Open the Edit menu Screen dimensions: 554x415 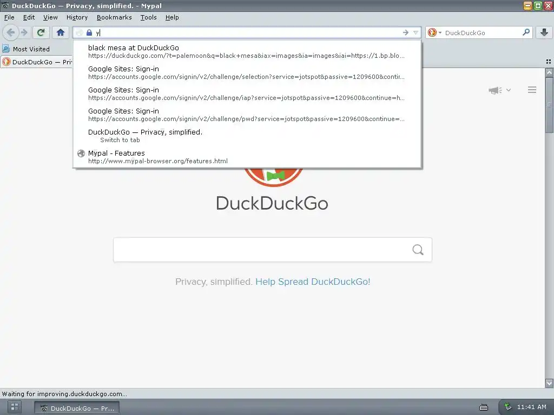(x=29, y=17)
